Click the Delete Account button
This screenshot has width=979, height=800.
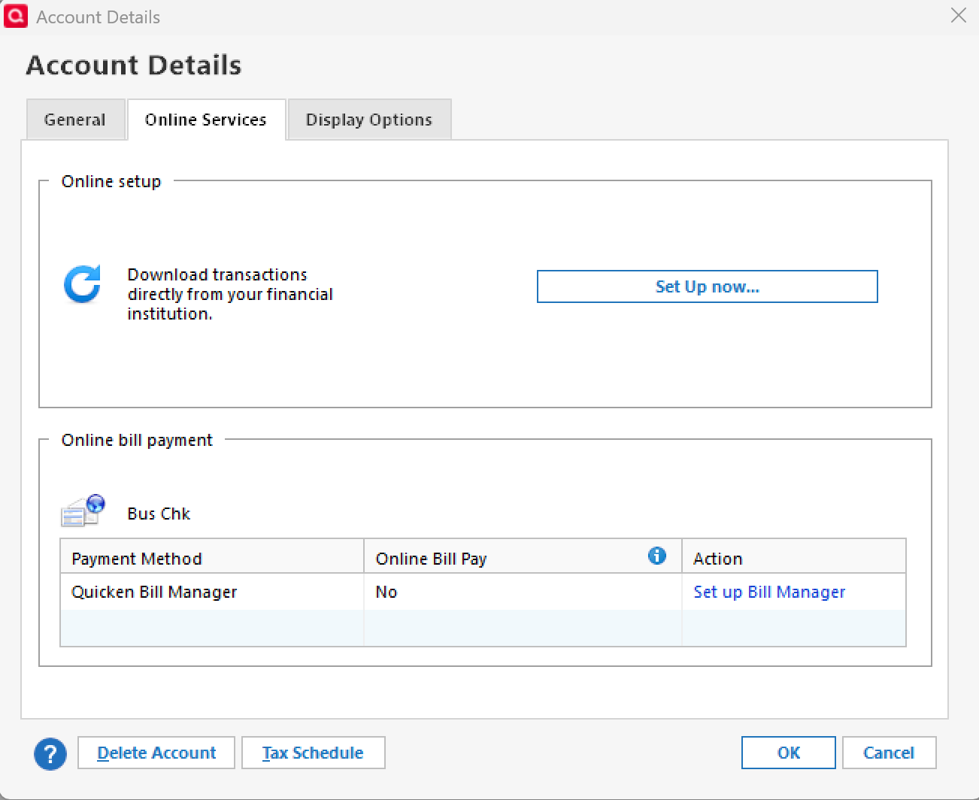click(x=156, y=753)
